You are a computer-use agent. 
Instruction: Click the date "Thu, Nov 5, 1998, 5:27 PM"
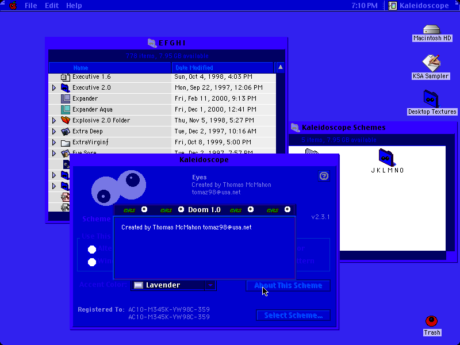click(214, 120)
